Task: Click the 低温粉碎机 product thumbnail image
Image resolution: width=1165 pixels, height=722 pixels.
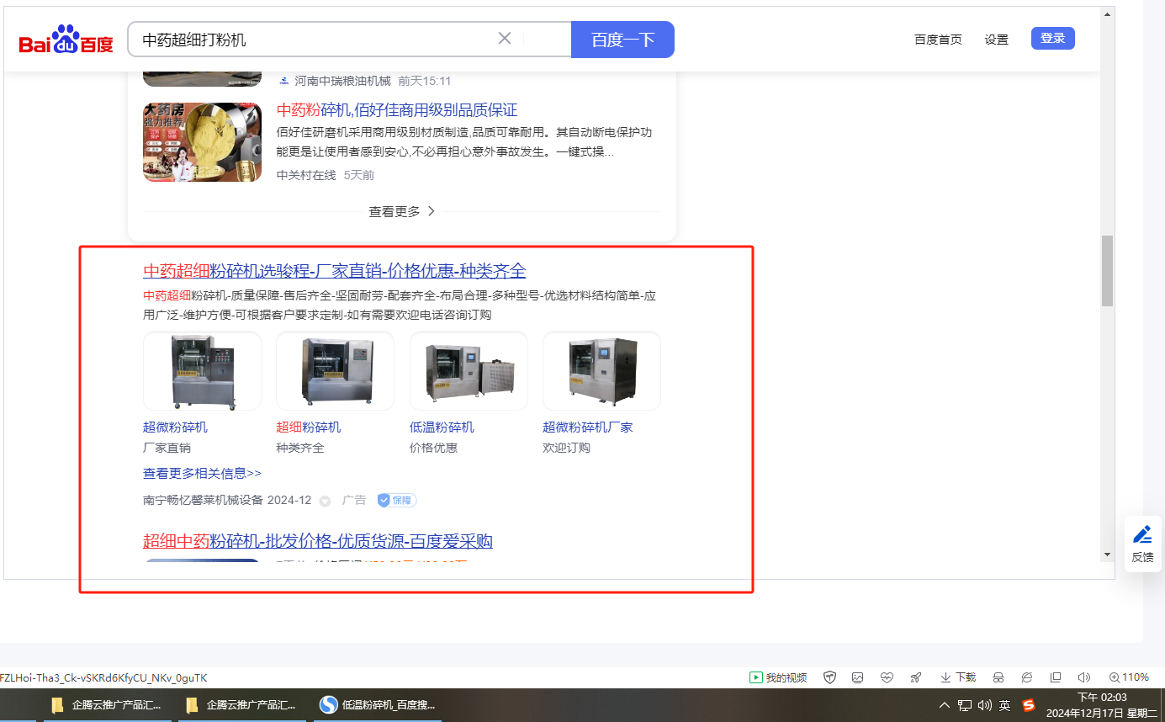Action: tap(469, 371)
